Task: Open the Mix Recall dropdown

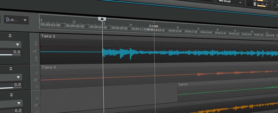Action: pos(230,2)
